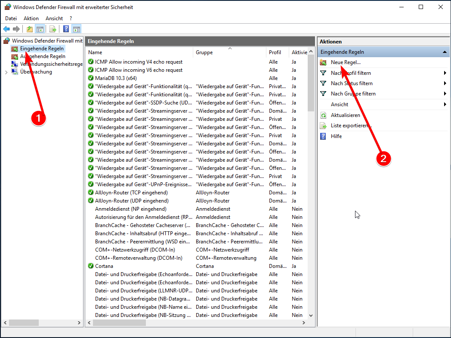The height and width of the screenshot is (338, 451).
Task: Select the BranchCache - Peerermittlung rule
Action: click(196, 242)
